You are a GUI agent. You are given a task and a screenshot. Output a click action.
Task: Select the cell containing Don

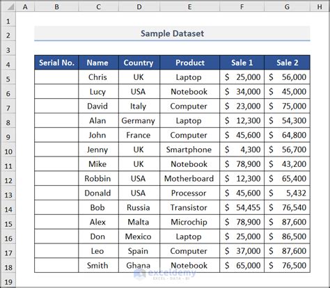(x=98, y=237)
